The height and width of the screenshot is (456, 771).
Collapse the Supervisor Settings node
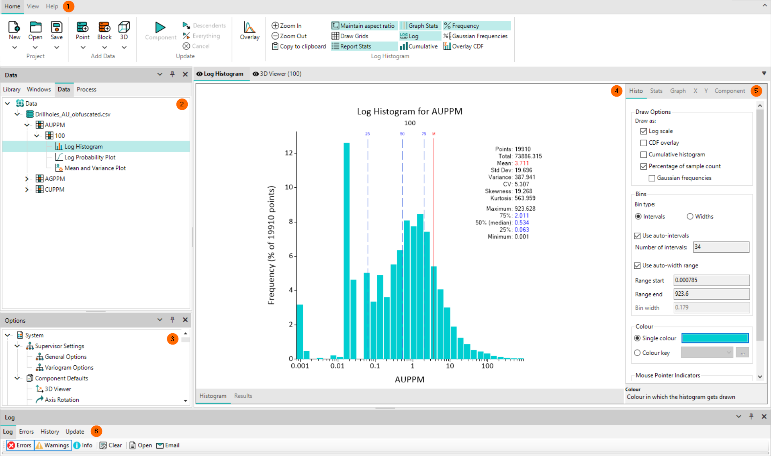click(x=17, y=346)
